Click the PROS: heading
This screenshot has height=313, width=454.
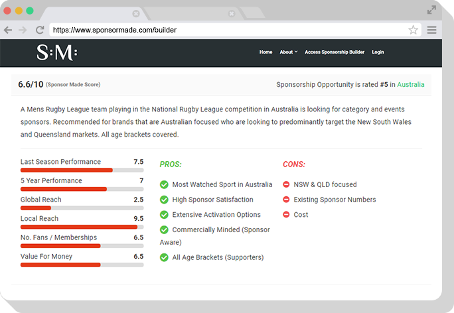tap(171, 164)
